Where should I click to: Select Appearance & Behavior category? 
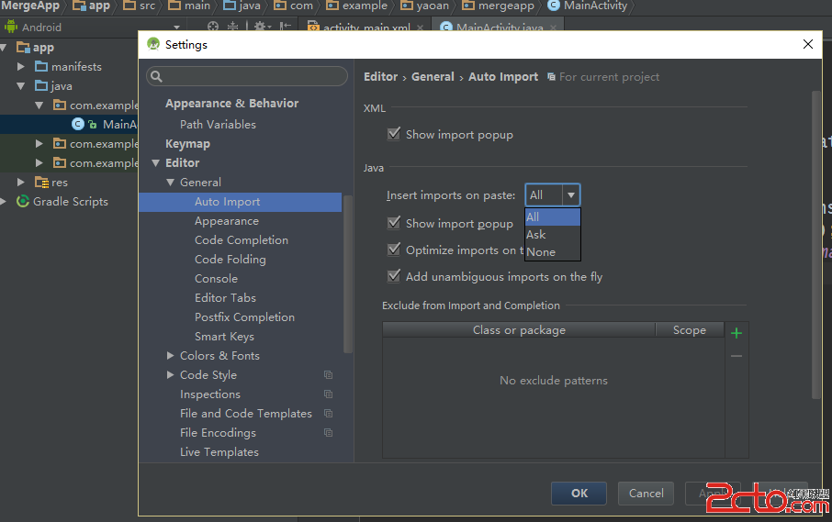click(x=232, y=104)
